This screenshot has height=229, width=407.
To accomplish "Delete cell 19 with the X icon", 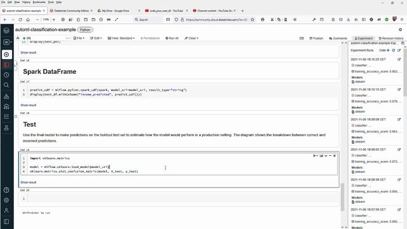I will [x=335, y=156].
